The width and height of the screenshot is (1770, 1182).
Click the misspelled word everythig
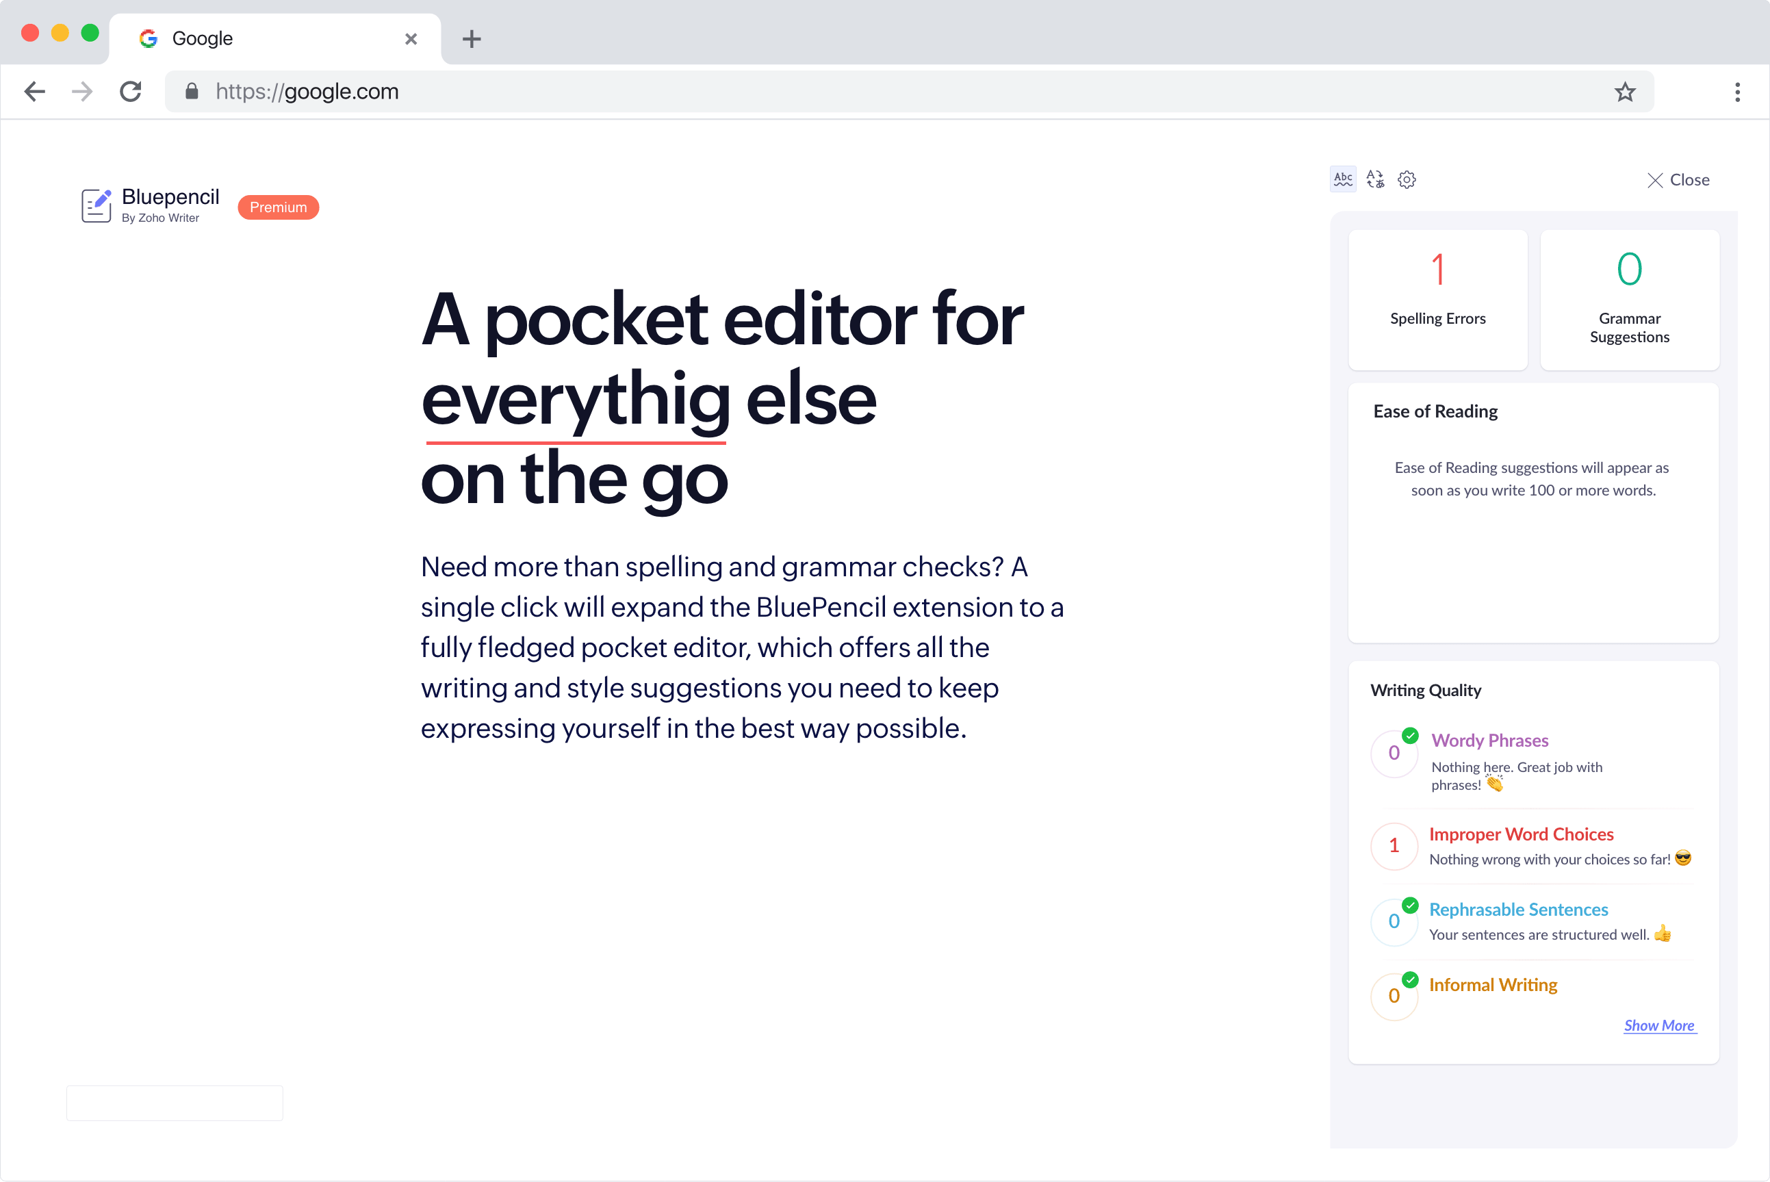(x=576, y=400)
